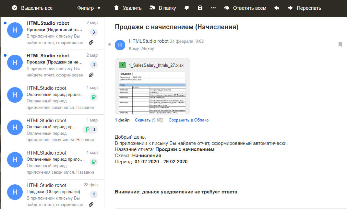The image size is (347, 209).
Task: Expand thread counter 3 on Продажи за неделю email
Action: [93, 65]
